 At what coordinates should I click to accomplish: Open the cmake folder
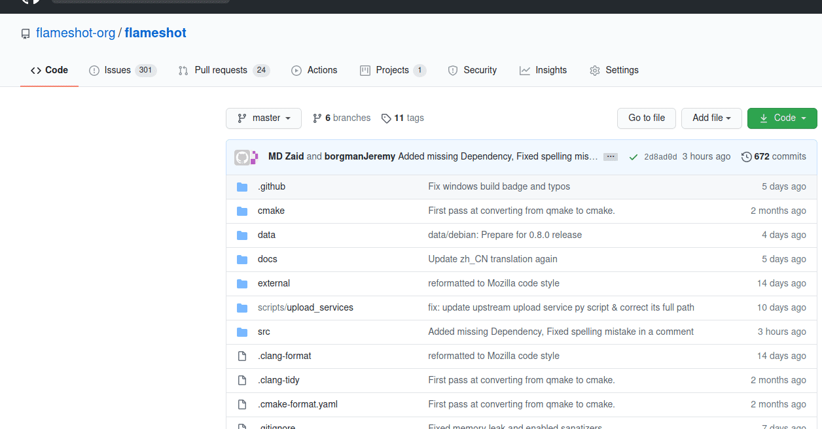pos(271,211)
